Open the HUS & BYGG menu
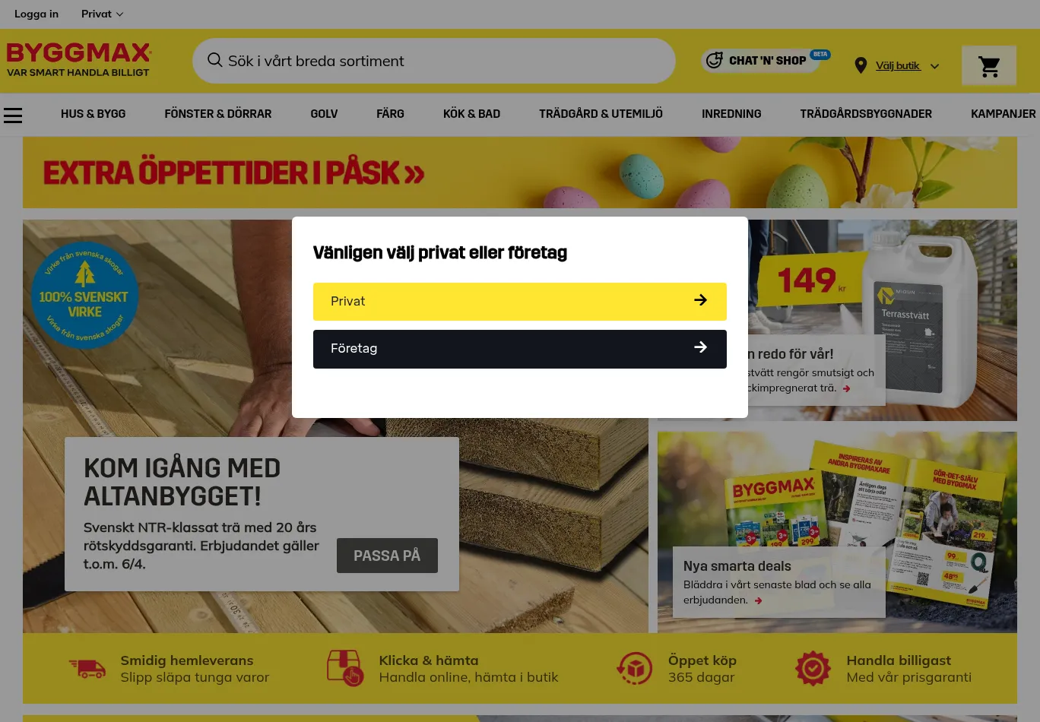The image size is (1040, 722). [x=94, y=114]
